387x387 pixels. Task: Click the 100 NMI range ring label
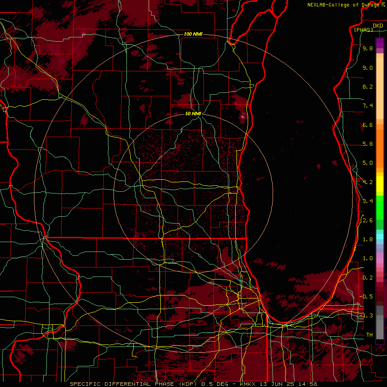(193, 34)
